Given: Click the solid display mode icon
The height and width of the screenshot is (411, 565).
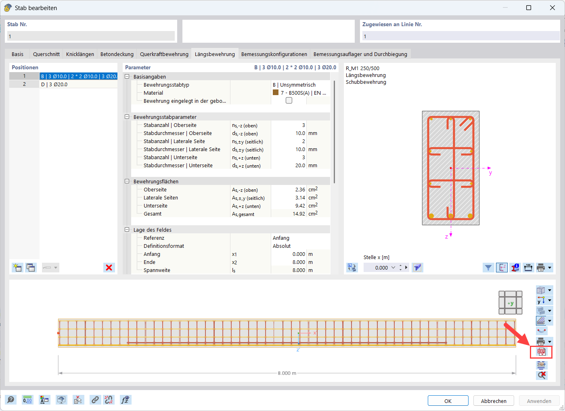Looking at the screenshot, I should click(541, 311).
